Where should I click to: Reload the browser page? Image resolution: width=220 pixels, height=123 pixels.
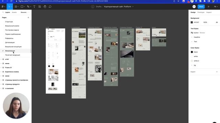[x=11, y=1]
